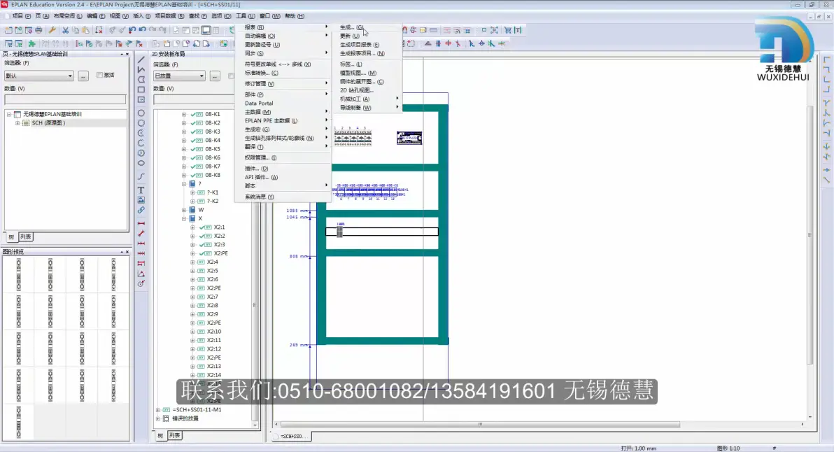834x452 pixels.
Task: Select the rectangle drawing tool
Action: (141, 90)
